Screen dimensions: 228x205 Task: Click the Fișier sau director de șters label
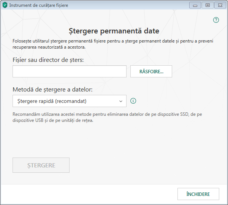(x=48, y=60)
